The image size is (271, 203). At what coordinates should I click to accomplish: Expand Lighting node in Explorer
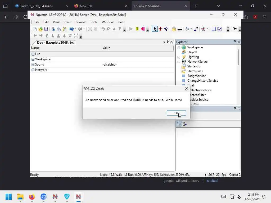pyautogui.click(x=179, y=57)
